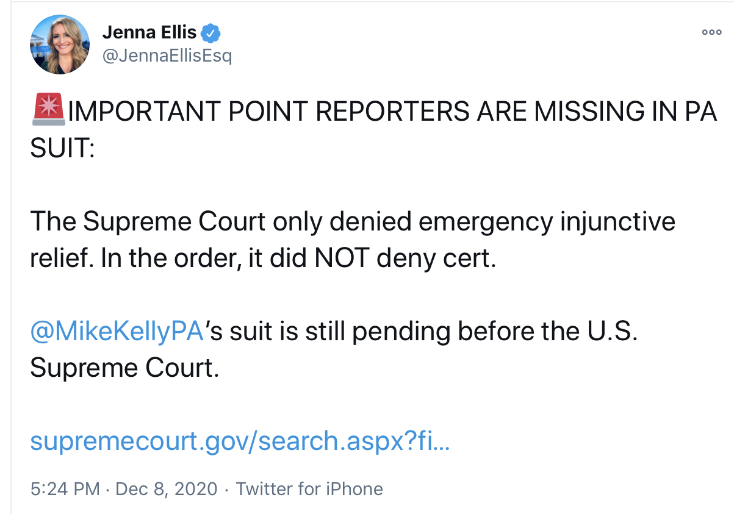Open the three-dot more options menu

click(x=711, y=32)
